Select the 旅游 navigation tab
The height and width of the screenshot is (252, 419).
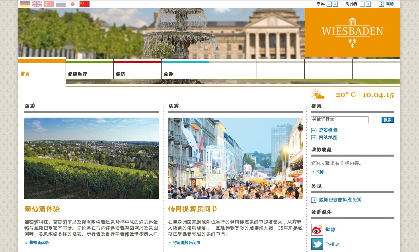coord(168,74)
